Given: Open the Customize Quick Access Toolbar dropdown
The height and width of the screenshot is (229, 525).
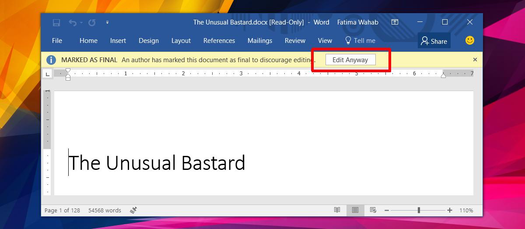Looking at the screenshot, I should pos(108,22).
